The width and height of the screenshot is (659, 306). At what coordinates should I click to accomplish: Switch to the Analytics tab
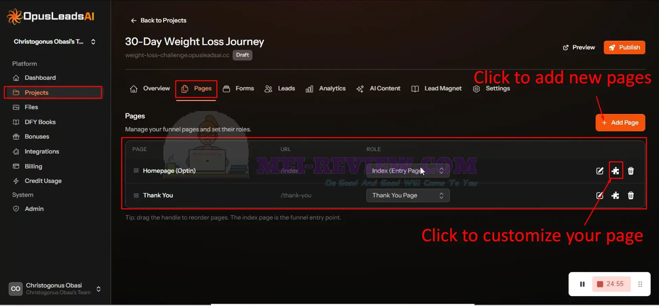click(326, 89)
